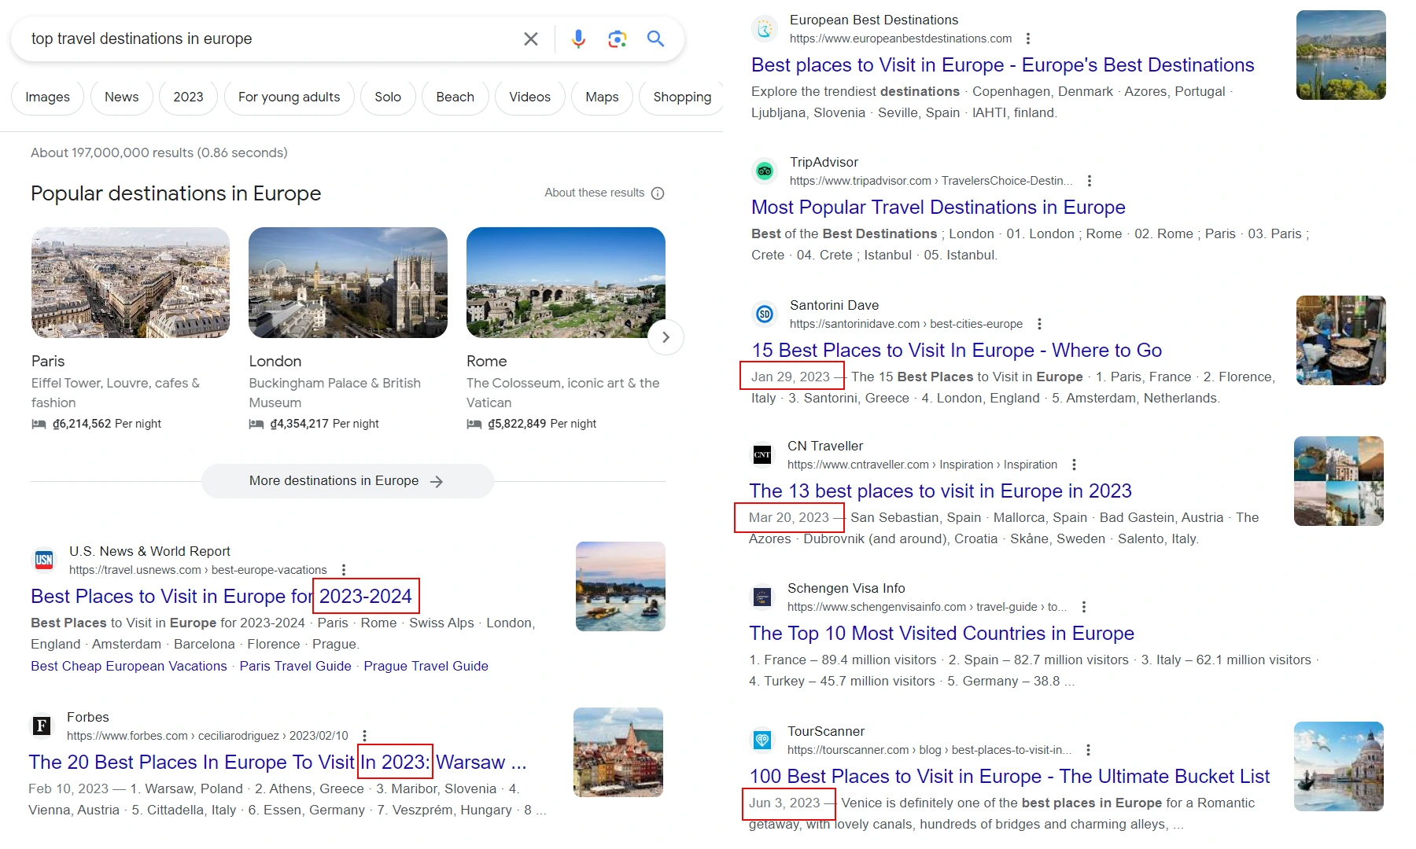Open the London destination photo

348,283
